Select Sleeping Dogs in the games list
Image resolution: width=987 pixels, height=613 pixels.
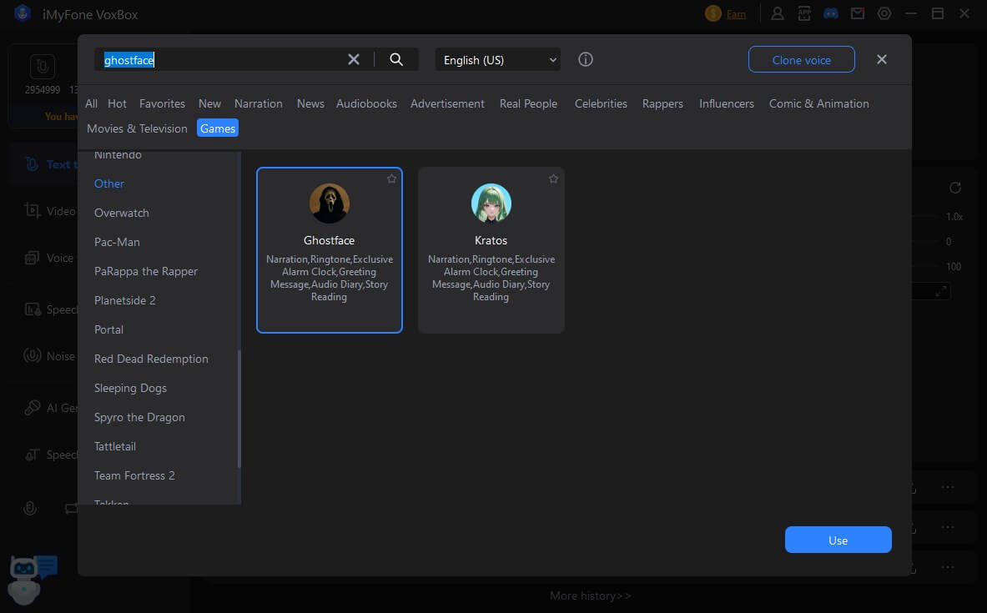click(x=130, y=389)
